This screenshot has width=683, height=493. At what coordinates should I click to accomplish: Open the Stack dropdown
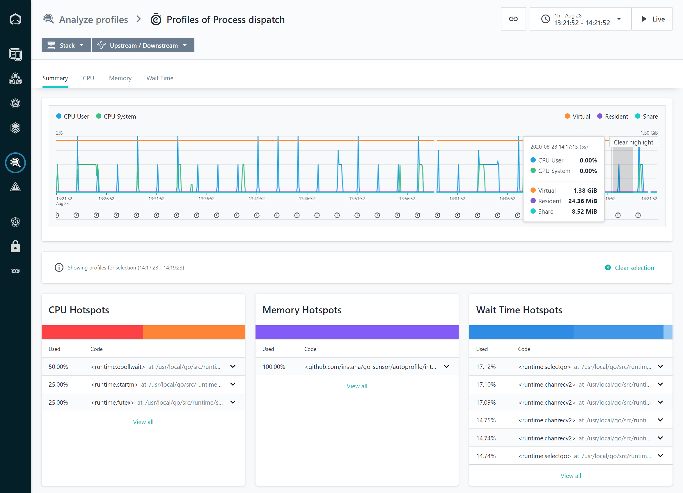(66, 45)
